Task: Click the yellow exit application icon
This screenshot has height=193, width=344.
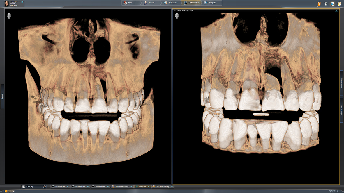Action: click(339, 4)
